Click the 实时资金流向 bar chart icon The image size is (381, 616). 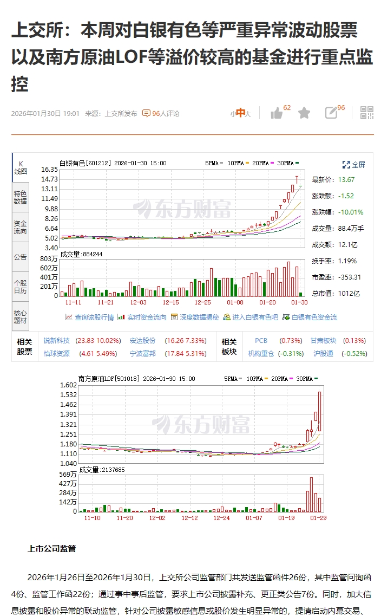121,317
